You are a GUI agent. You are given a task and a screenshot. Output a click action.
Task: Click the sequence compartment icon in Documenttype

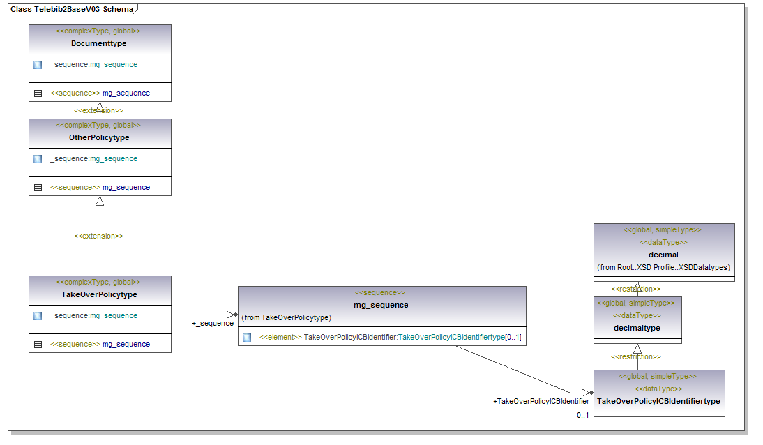click(38, 93)
